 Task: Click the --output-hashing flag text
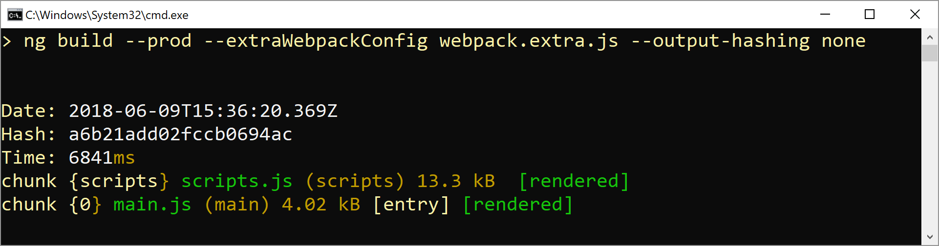[x=720, y=41]
